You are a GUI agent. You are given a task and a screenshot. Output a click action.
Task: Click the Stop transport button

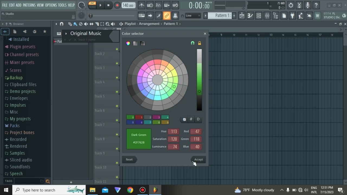click(x=108, y=5)
